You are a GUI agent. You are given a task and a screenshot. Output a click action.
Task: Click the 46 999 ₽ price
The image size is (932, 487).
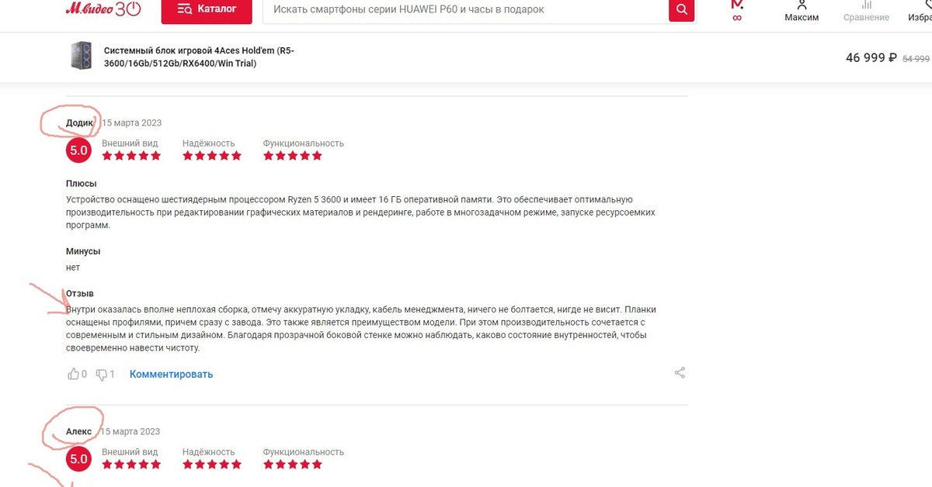tap(871, 57)
